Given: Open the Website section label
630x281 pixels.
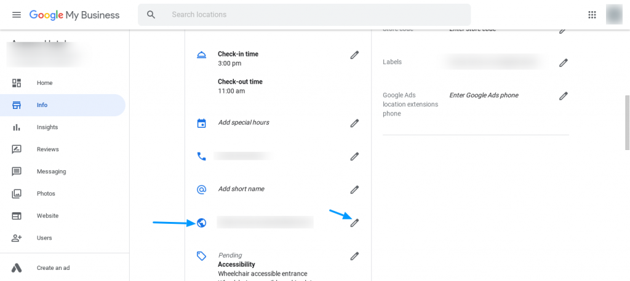Looking at the screenshot, I should point(47,216).
